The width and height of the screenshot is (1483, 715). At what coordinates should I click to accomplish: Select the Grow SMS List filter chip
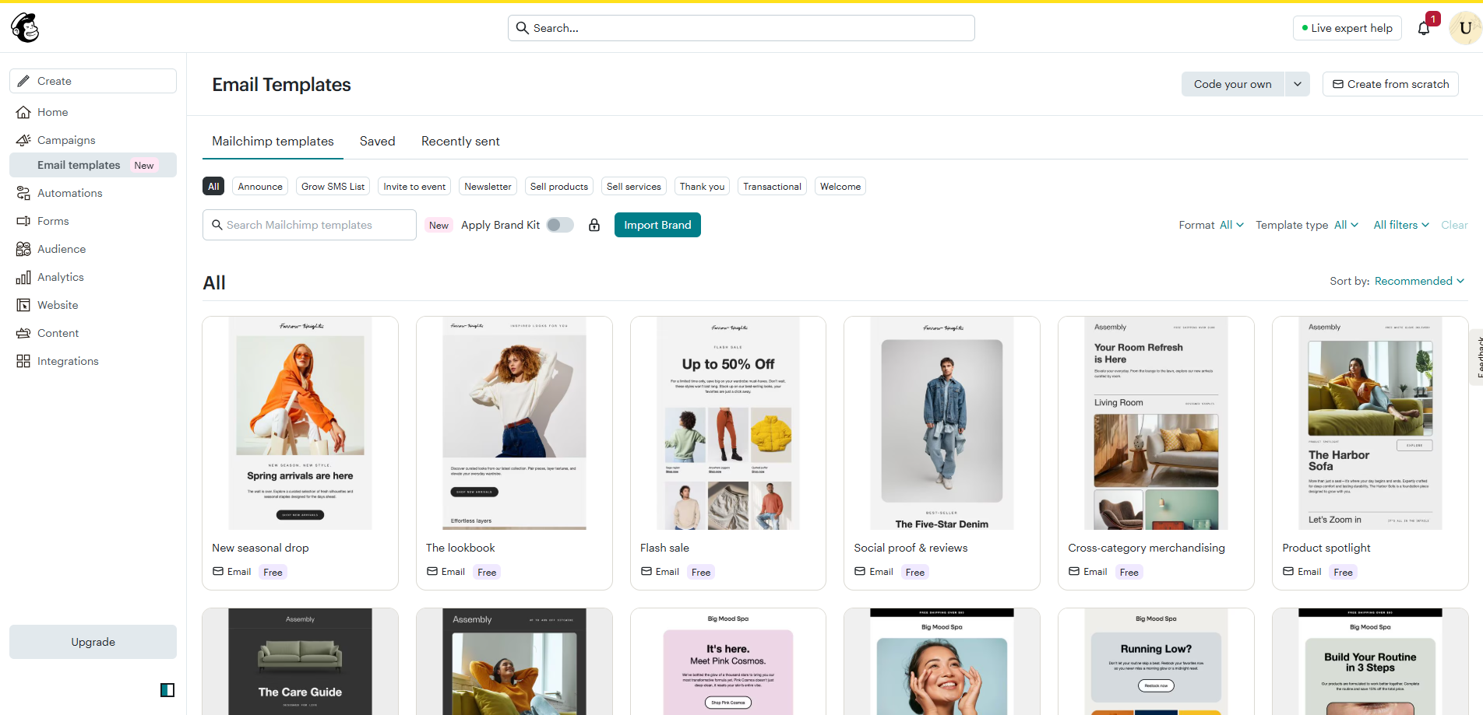[x=333, y=187]
